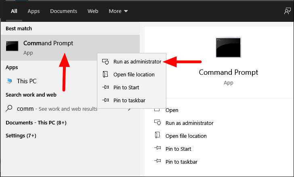Open Documents - This PC (8+) group
294x177 pixels.
(x=36, y=123)
